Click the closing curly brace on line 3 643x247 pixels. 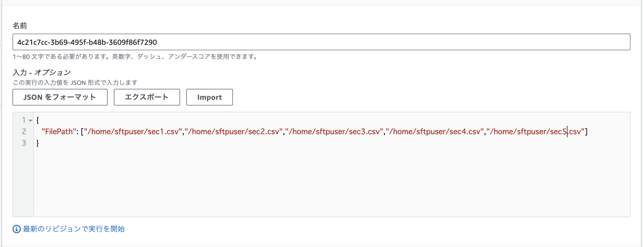click(38, 143)
